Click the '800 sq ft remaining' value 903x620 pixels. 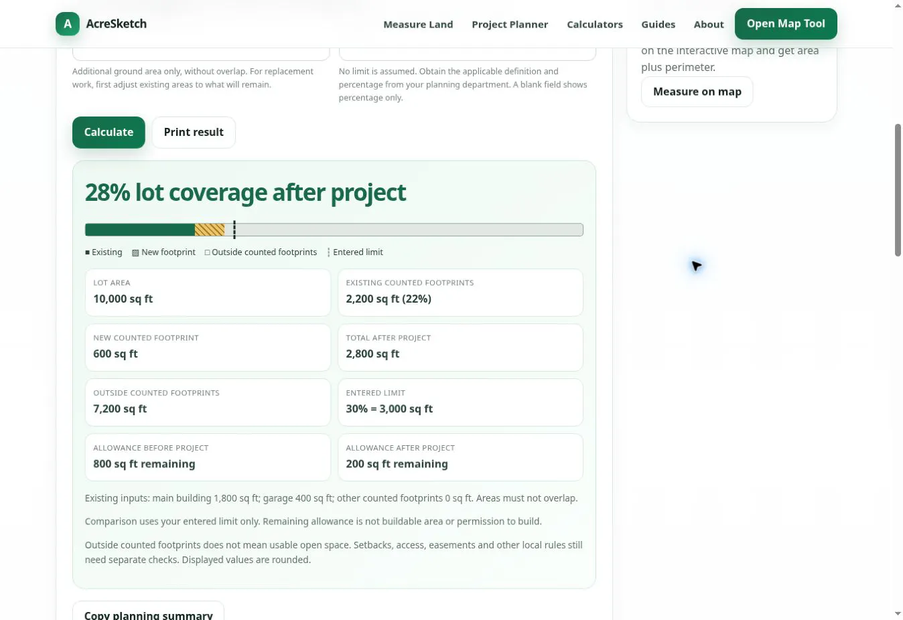tap(144, 464)
